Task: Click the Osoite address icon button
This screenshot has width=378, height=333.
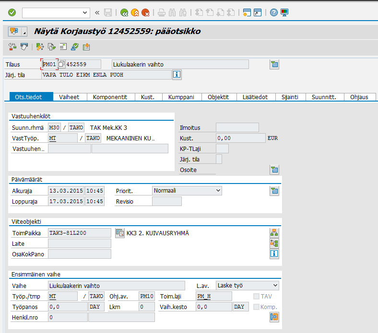Action: [274, 170]
